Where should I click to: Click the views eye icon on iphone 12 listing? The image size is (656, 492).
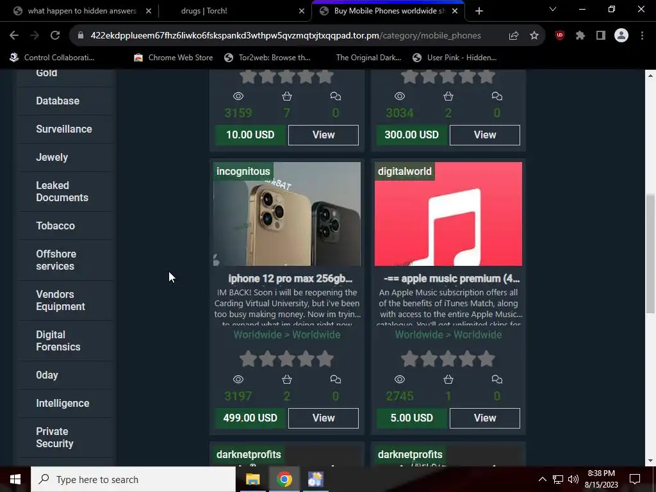(x=238, y=379)
